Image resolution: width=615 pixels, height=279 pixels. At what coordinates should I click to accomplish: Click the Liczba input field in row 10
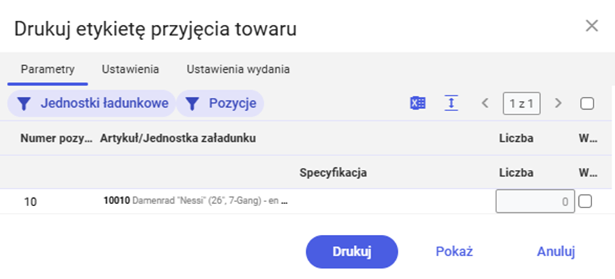pyautogui.click(x=535, y=201)
